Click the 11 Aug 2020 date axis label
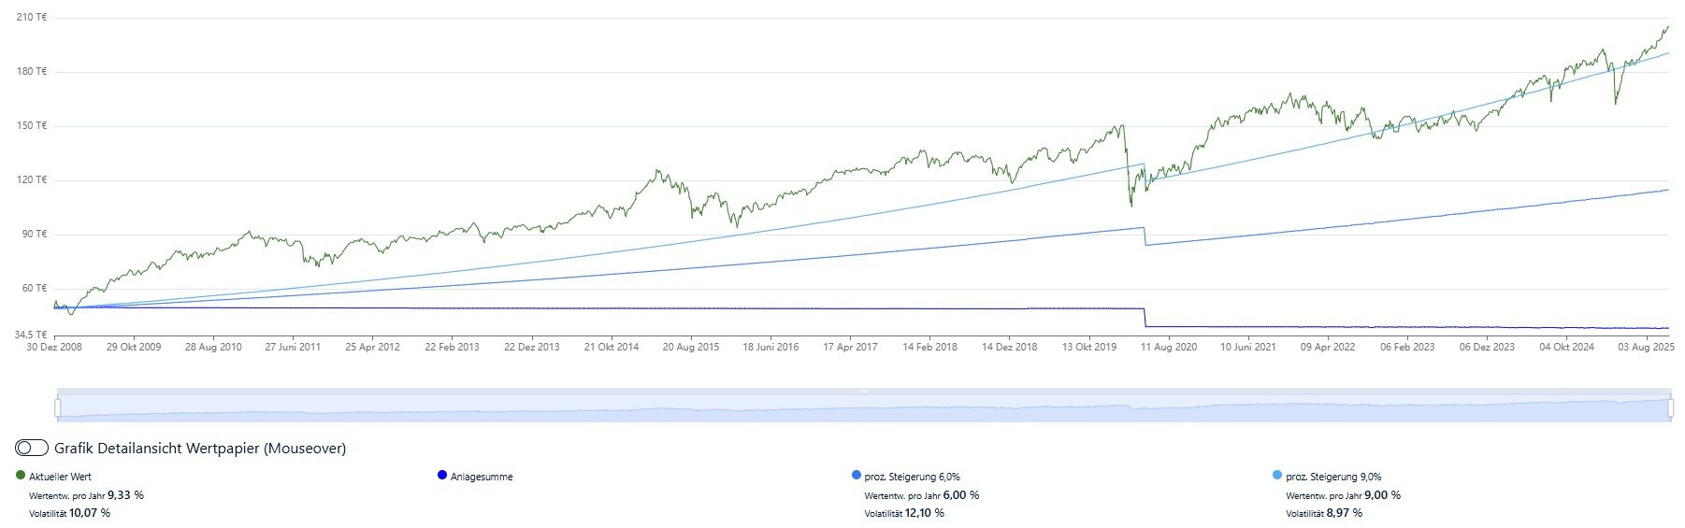 click(1169, 347)
